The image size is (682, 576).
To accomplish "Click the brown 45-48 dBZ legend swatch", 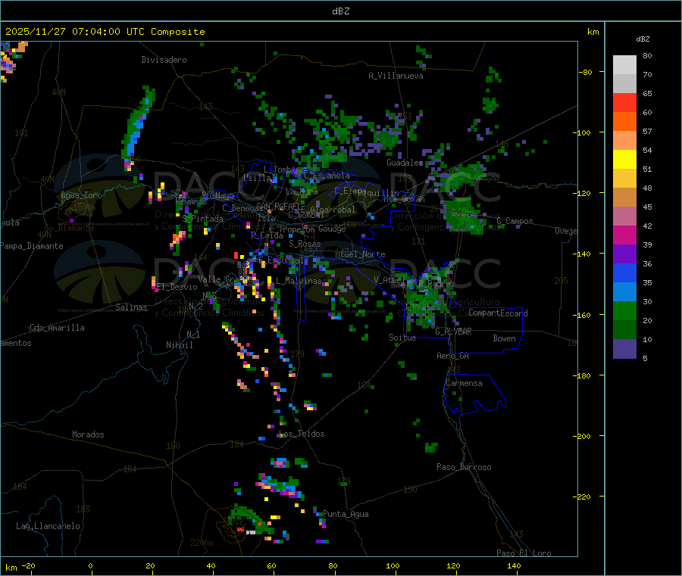I will coord(624,198).
